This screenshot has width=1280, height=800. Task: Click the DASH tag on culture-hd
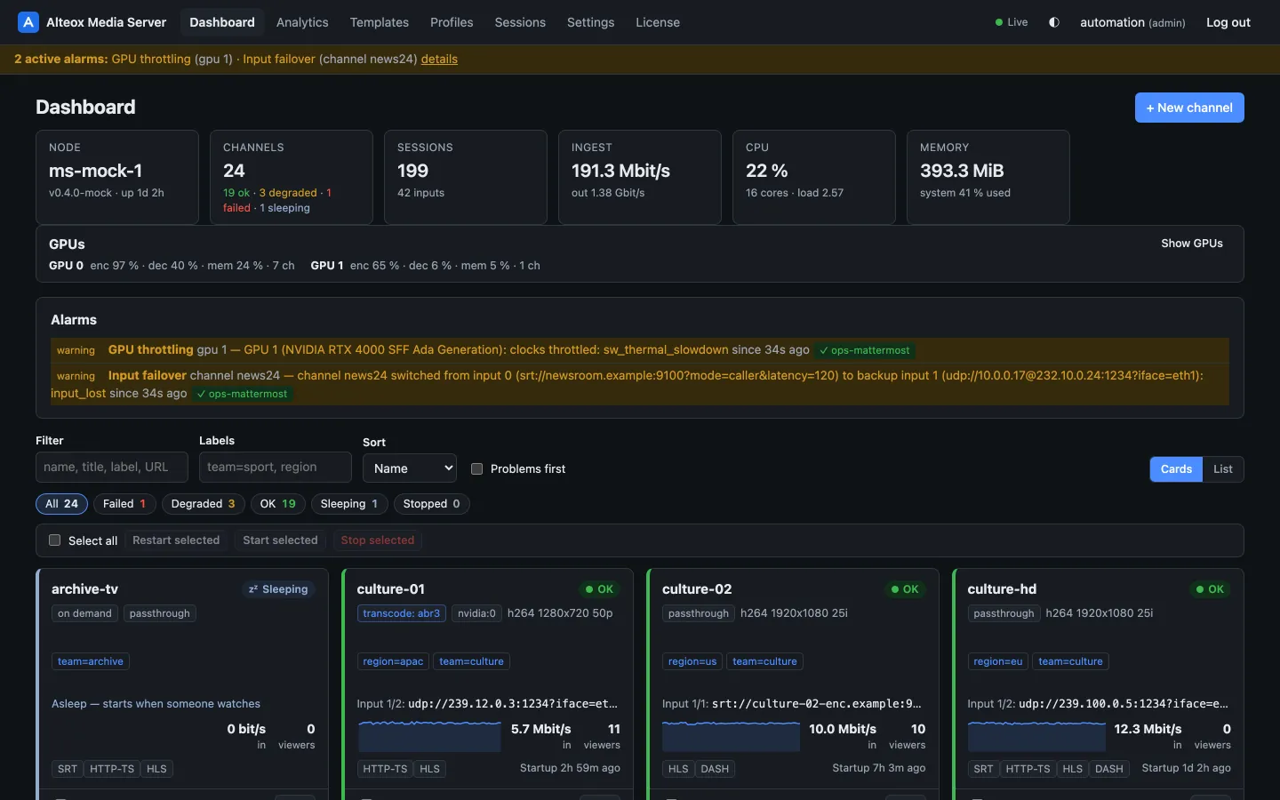tap(1109, 769)
